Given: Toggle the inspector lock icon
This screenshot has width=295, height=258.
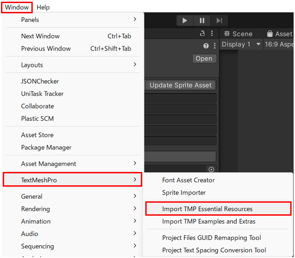Looking at the screenshot, I should coord(202,33).
